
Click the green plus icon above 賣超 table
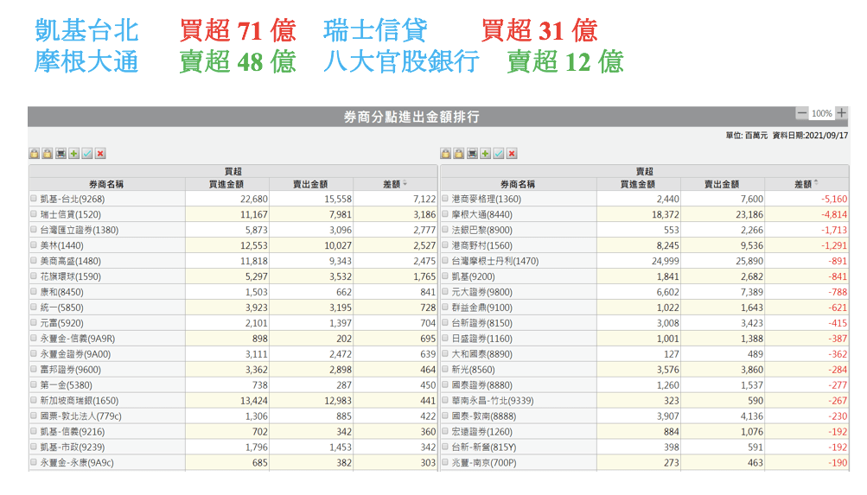point(485,154)
